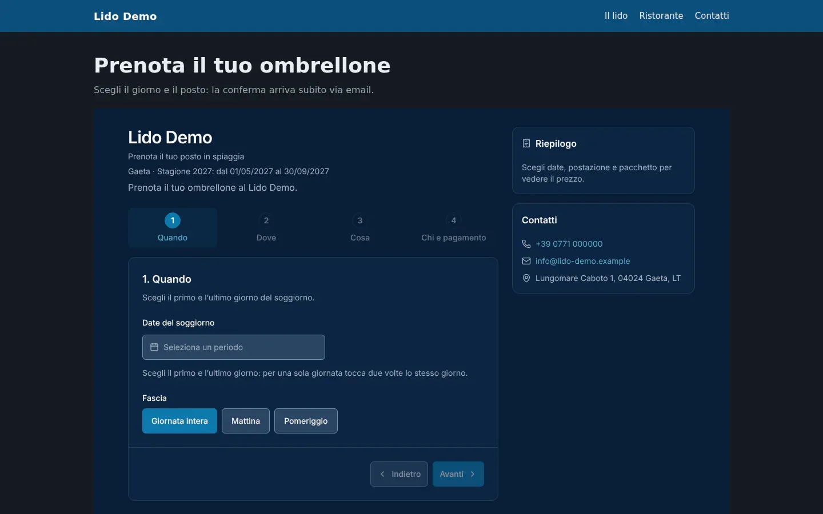Image resolution: width=823 pixels, height=514 pixels.
Task: Click the Riepilogo hint about seeing the price
Action: 597,173
